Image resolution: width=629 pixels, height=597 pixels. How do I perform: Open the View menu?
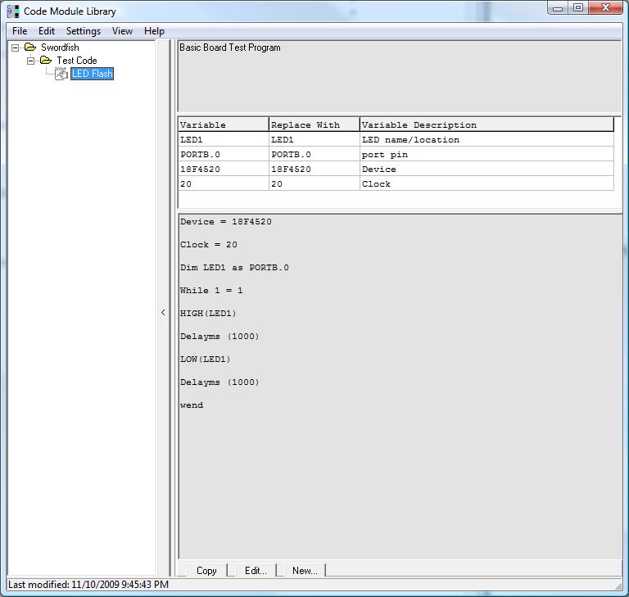[x=122, y=31]
